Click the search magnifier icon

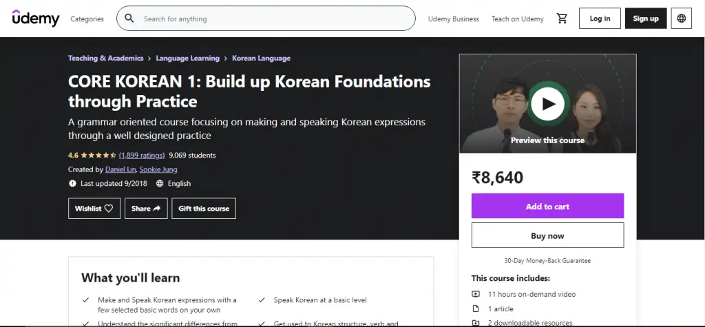click(129, 19)
